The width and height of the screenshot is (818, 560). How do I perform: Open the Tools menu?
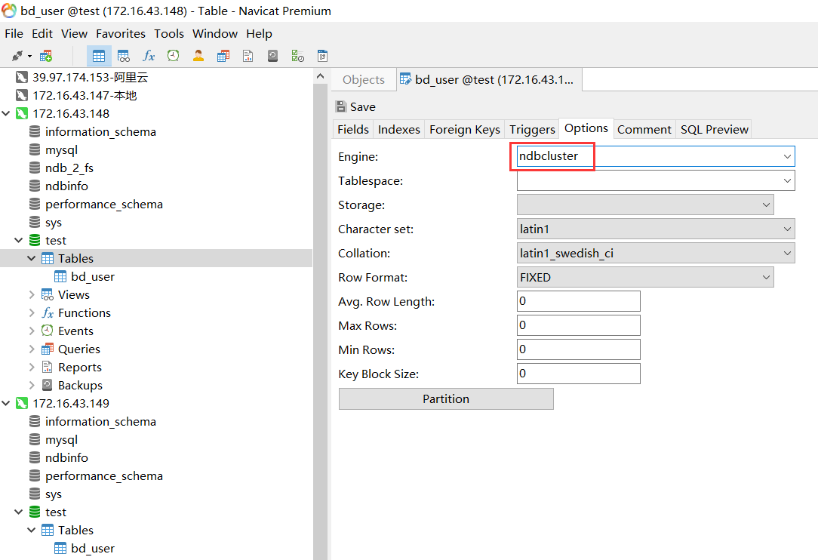point(169,33)
